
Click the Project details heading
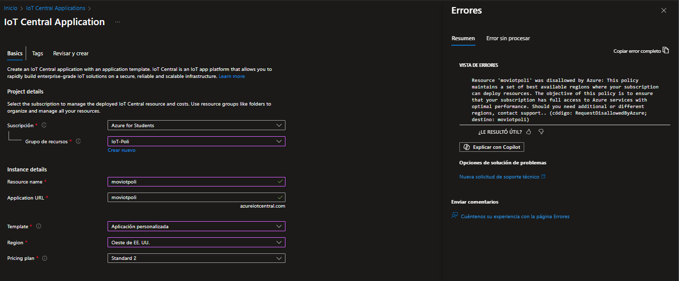(25, 91)
